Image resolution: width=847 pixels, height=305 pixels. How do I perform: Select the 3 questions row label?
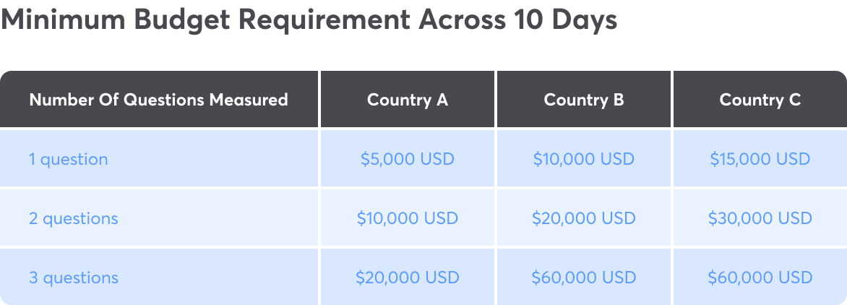[74, 278]
